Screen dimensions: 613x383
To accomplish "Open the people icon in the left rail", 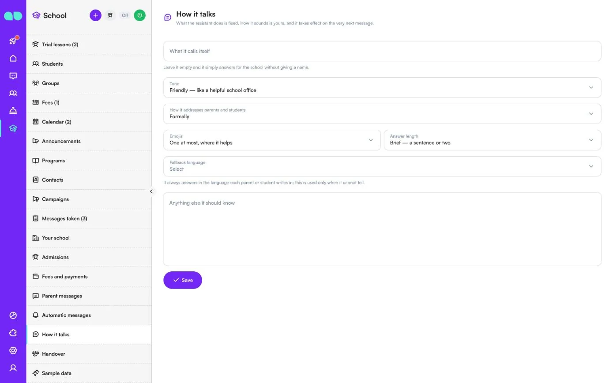I will tap(13, 93).
